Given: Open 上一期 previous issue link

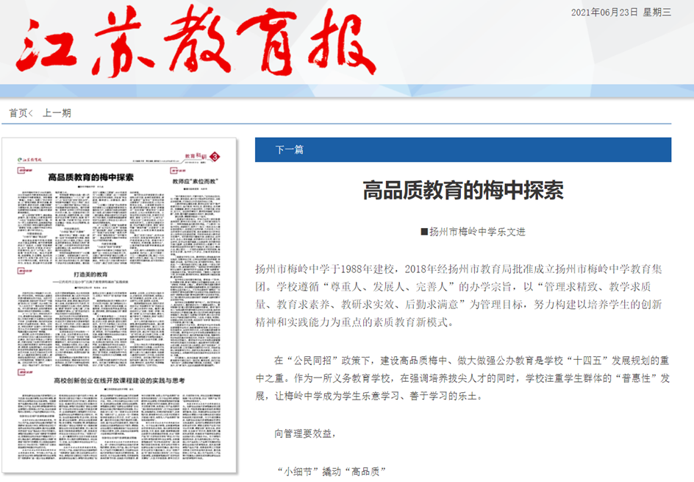Looking at the screenshot, I should pyautogui.click(x=57, y=113).
